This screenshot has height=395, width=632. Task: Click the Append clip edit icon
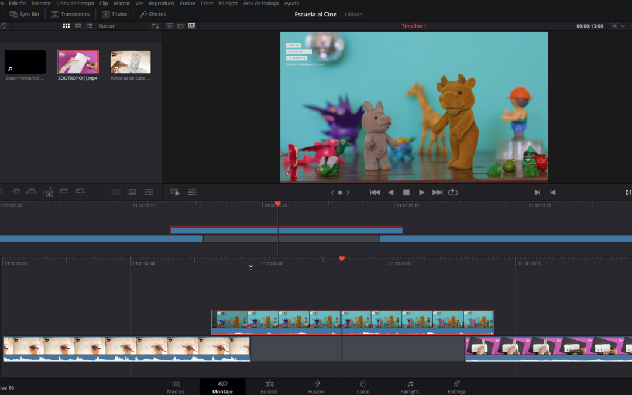16,191
